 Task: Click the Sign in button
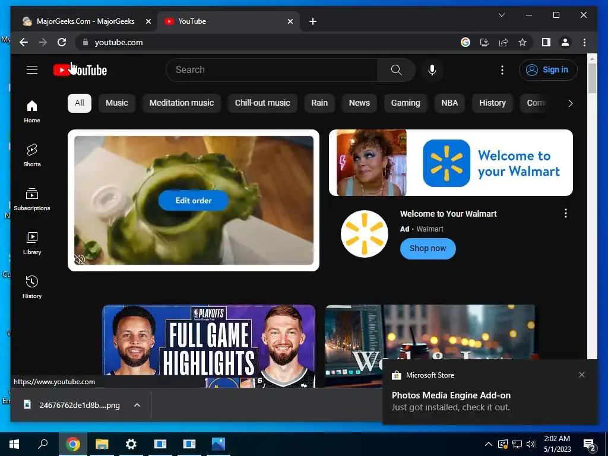(x=548, y=70)
